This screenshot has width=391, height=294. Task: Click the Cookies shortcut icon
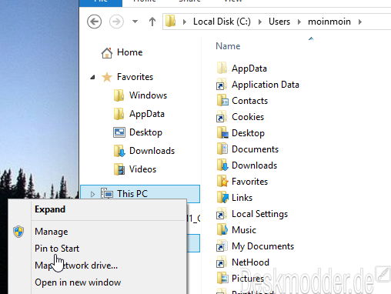point(222,117)
